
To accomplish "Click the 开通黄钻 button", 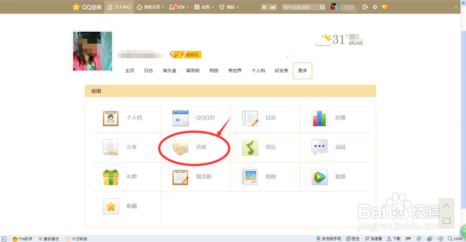I will [x=185, y=55].
